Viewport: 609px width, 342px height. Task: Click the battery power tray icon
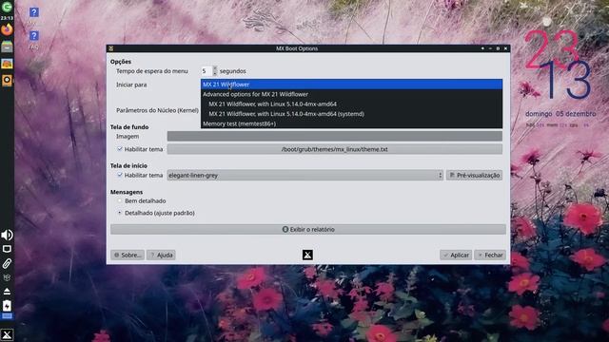click(7, 306)
